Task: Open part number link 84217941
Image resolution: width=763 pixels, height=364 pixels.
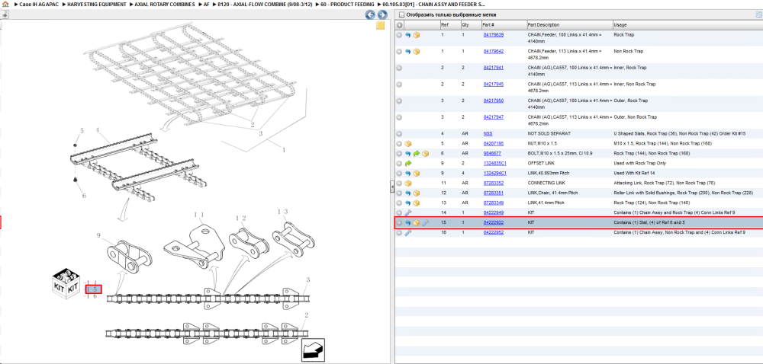Action: (494, 68)
